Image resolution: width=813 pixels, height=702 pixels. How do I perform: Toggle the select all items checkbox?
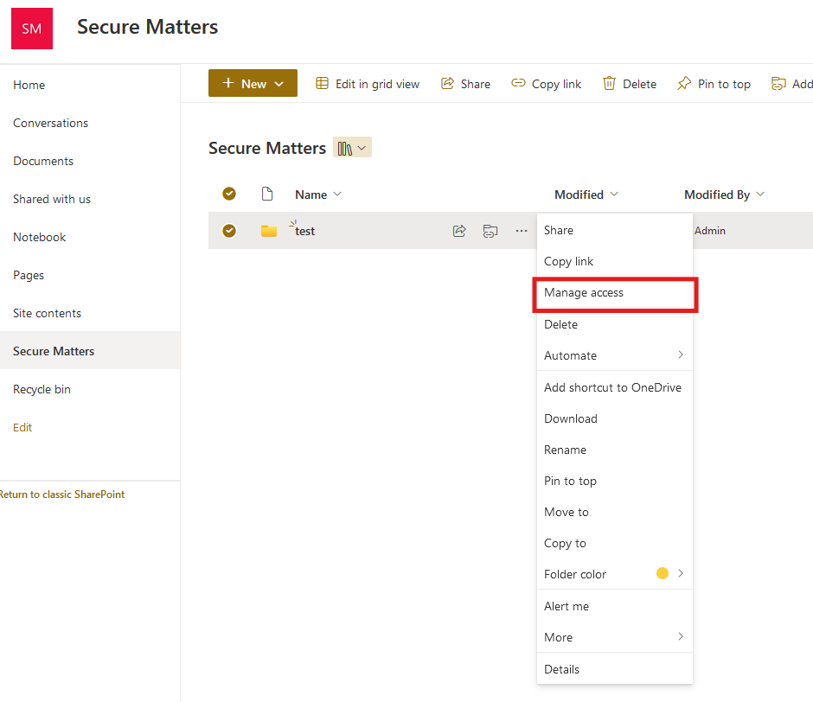pos(229,194)
